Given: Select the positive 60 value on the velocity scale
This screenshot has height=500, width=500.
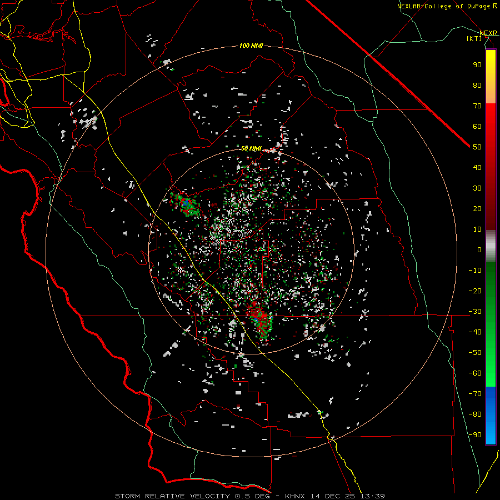Looking at the screenshot, I should click(x=477, y=126).
